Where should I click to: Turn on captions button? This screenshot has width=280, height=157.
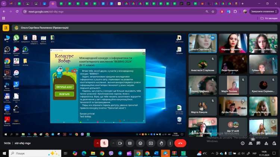[x=130, y=143]
